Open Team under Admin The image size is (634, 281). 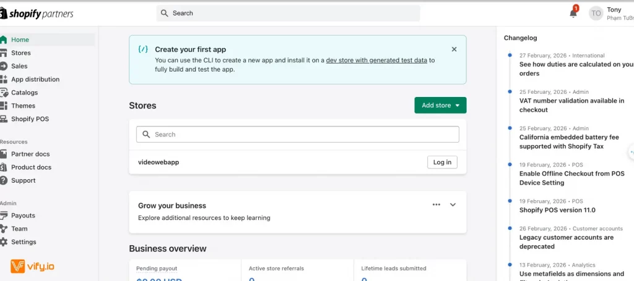47,229
